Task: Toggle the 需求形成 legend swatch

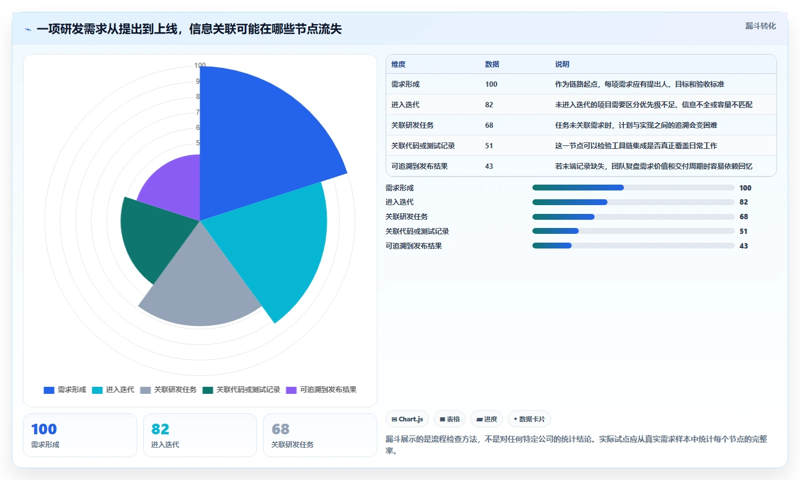Action: [x=49, y=390]
